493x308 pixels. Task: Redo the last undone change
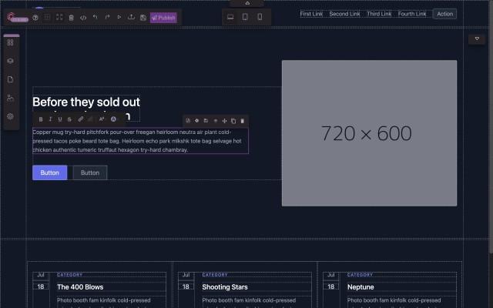[107, 17]
